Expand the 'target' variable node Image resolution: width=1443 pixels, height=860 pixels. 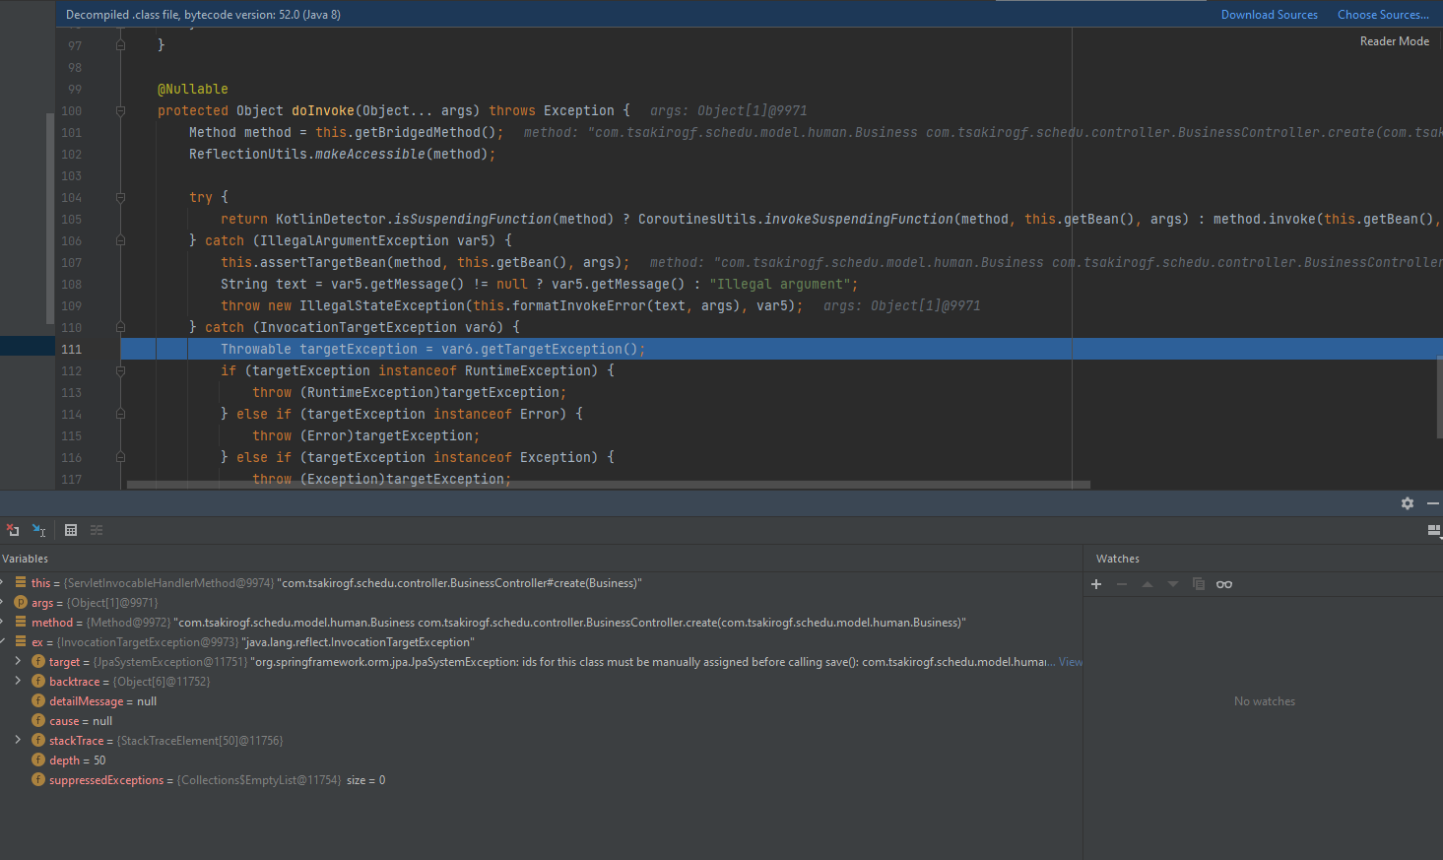tap(18, 661)
